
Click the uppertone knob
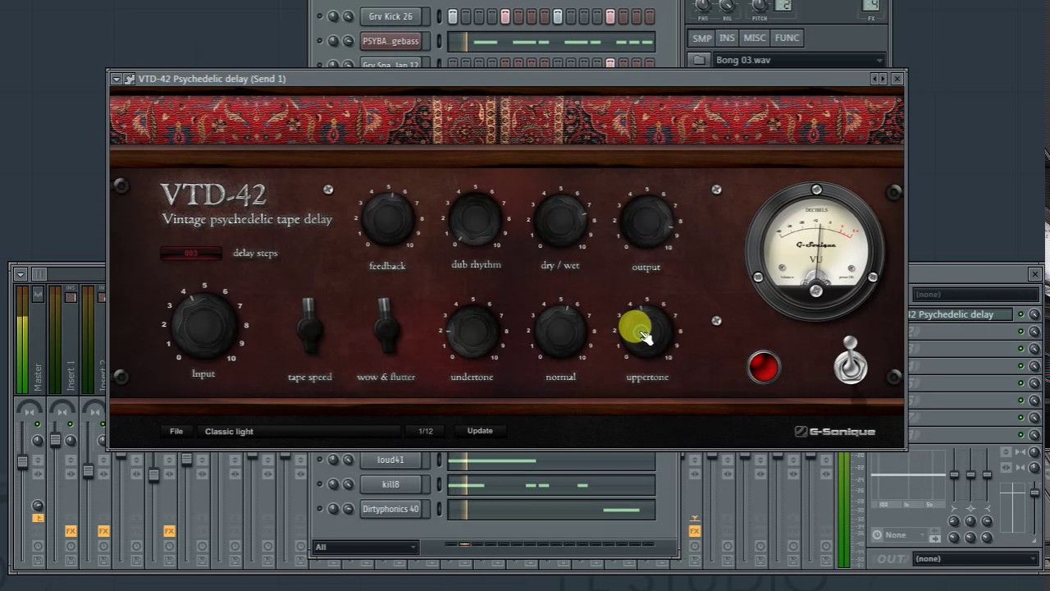647,331
